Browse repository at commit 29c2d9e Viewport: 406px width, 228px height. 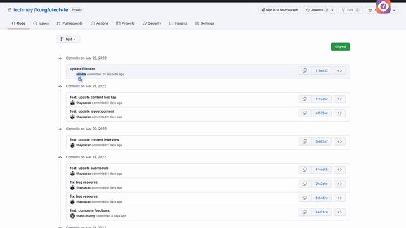click(340, 184)
